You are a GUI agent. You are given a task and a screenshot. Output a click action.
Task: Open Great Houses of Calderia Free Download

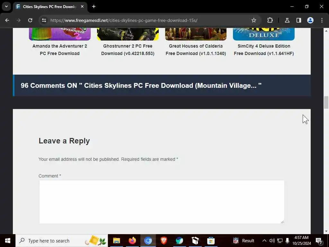pos(196,50)
